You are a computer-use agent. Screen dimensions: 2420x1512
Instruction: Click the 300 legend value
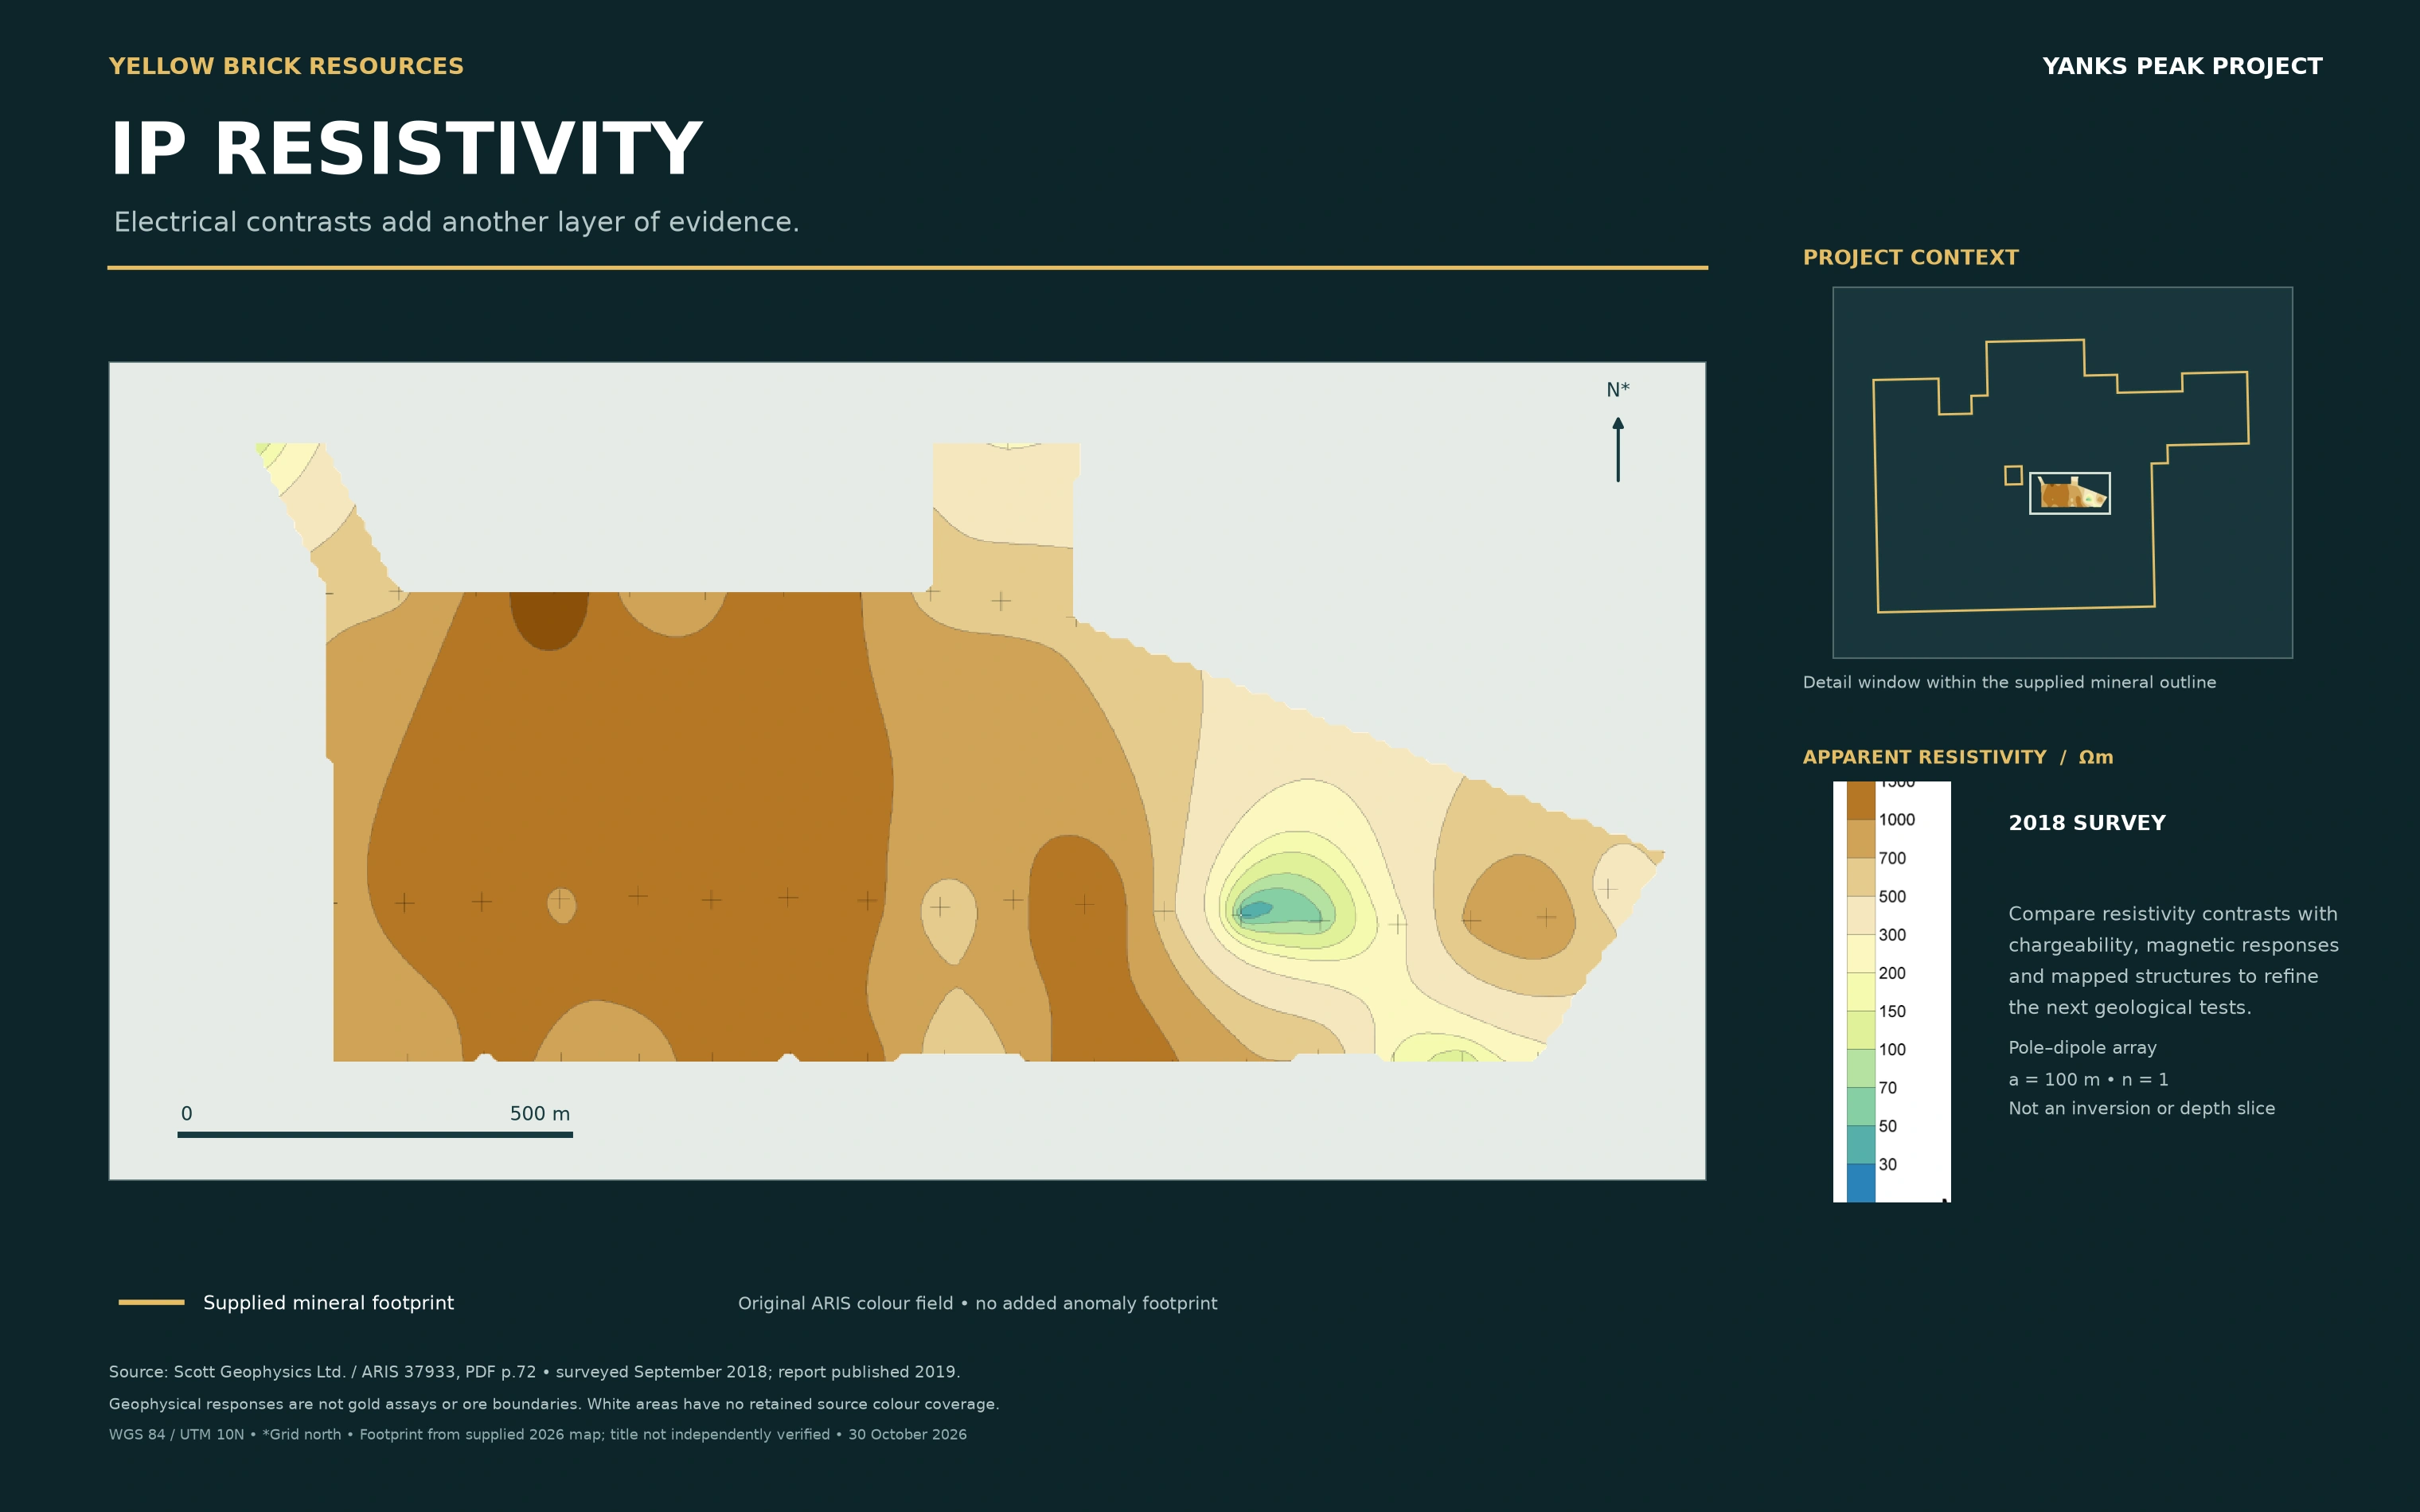click(x=1892, y=935)
